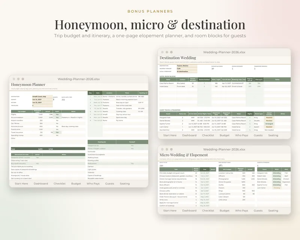Open Who Pays tab in Micro Wedding window

pyautogui.click(x=241, y=210)
